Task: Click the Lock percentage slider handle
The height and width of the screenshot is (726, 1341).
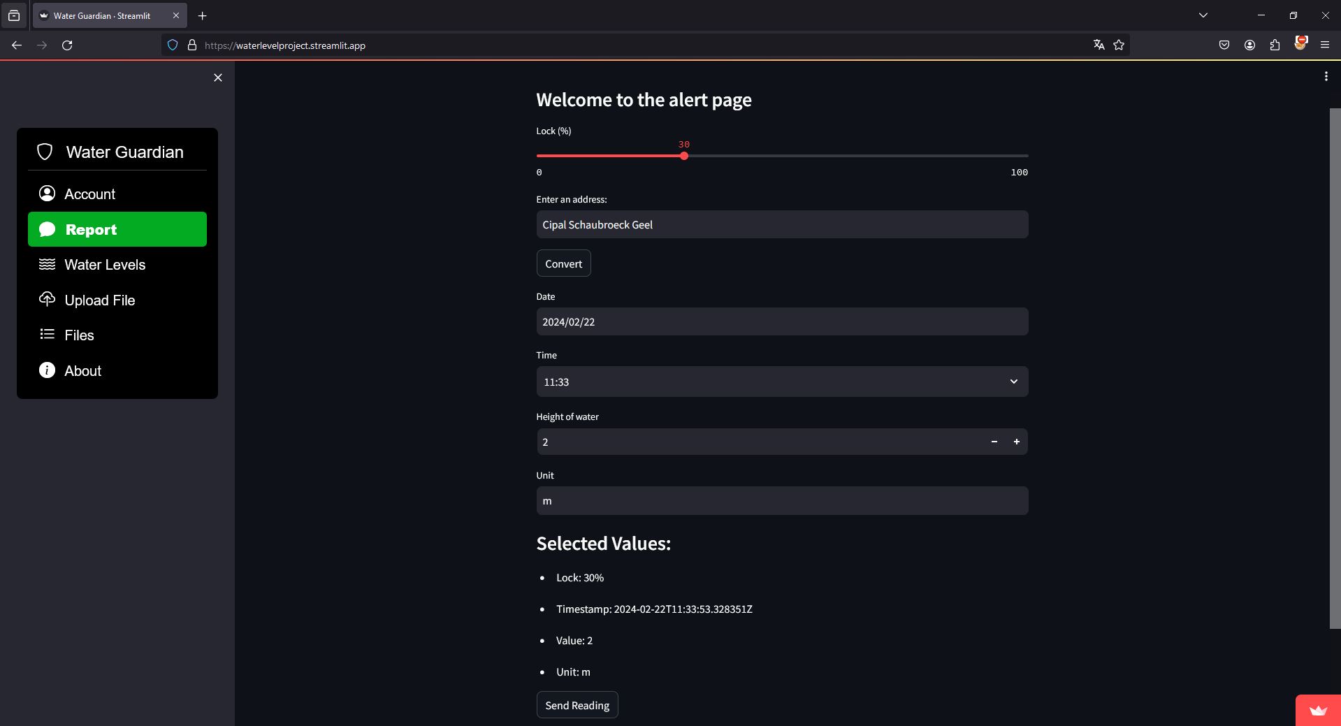Action: pos(684,156)
